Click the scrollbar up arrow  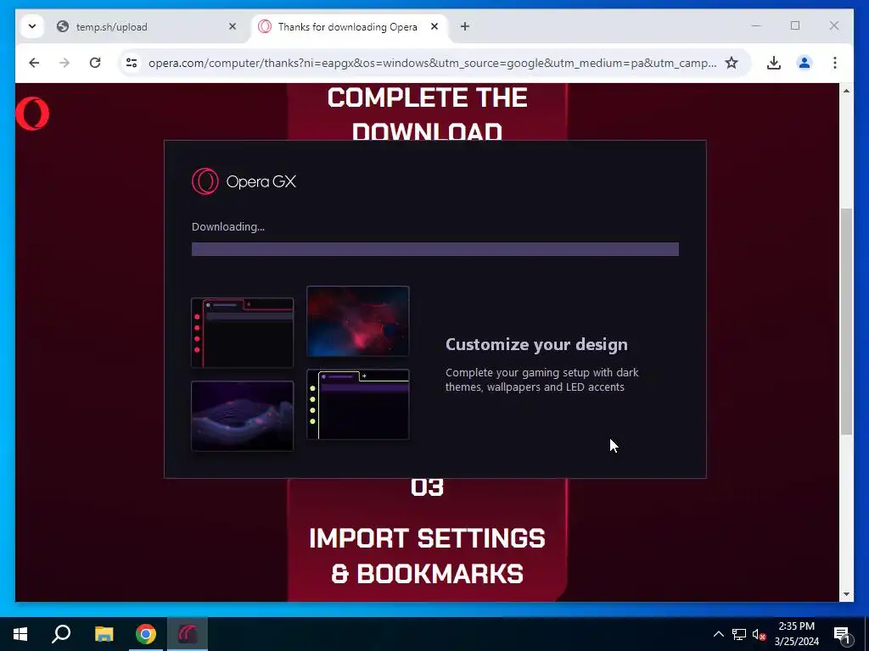(x=846, y=91)
